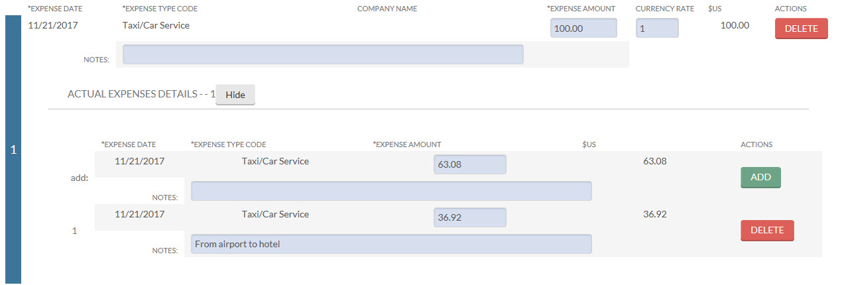Image resolution: width=846 pixels, height=285 pixels.
Task: Edit the currency rate field showing 1
Action: tap(657, 28)
